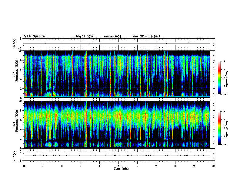Click the ch.1 color bar "-10" tick label

pyautogui.click(x=224, y=95)
